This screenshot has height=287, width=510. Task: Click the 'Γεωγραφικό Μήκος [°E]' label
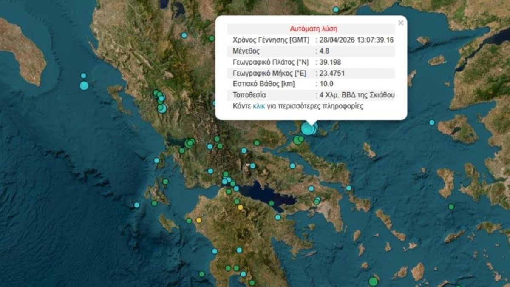(x=269, y=73)
